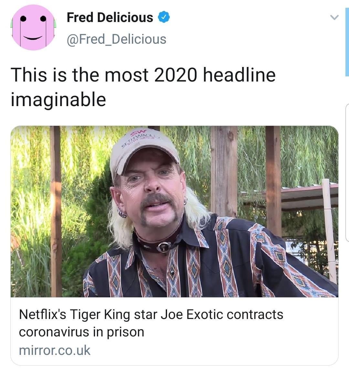Click the "coronavirus in prison" headline line

(x=81, y=332)
